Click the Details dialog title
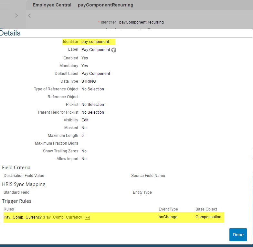The width and height of the screenshot is (253, 247). (10, 33)
